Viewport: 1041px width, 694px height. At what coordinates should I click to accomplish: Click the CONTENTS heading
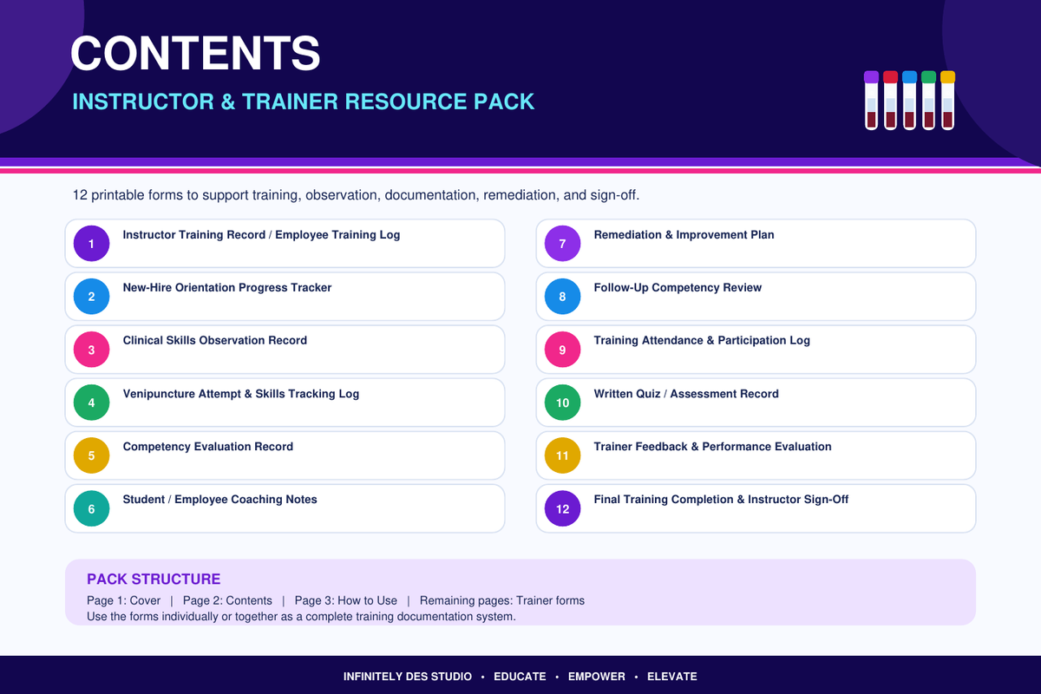click(x=195, y=53)
